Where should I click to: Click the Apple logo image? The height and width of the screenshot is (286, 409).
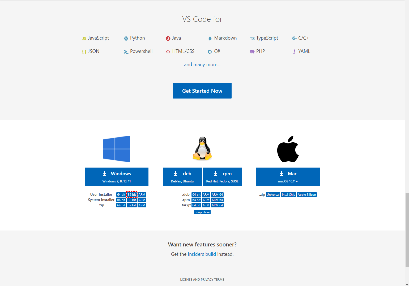[288, 149]
